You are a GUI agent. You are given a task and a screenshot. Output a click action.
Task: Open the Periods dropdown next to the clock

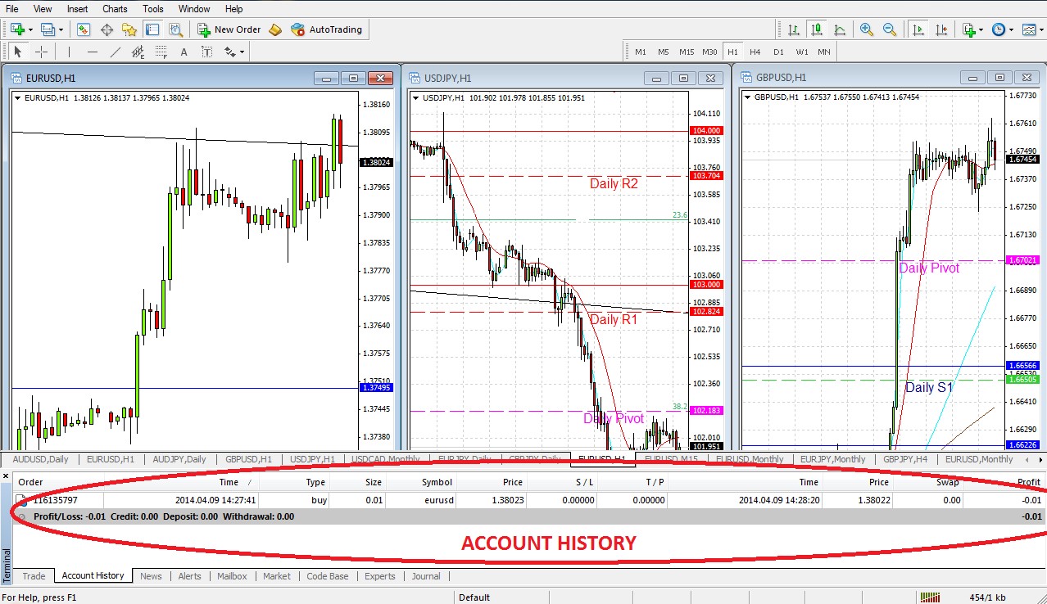1011,29
